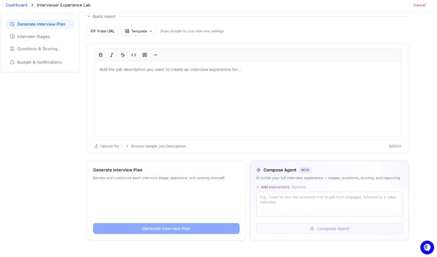437x257 pixels.
Task: Click the Generate Interview Plan card heading
Action: (118, 170)
